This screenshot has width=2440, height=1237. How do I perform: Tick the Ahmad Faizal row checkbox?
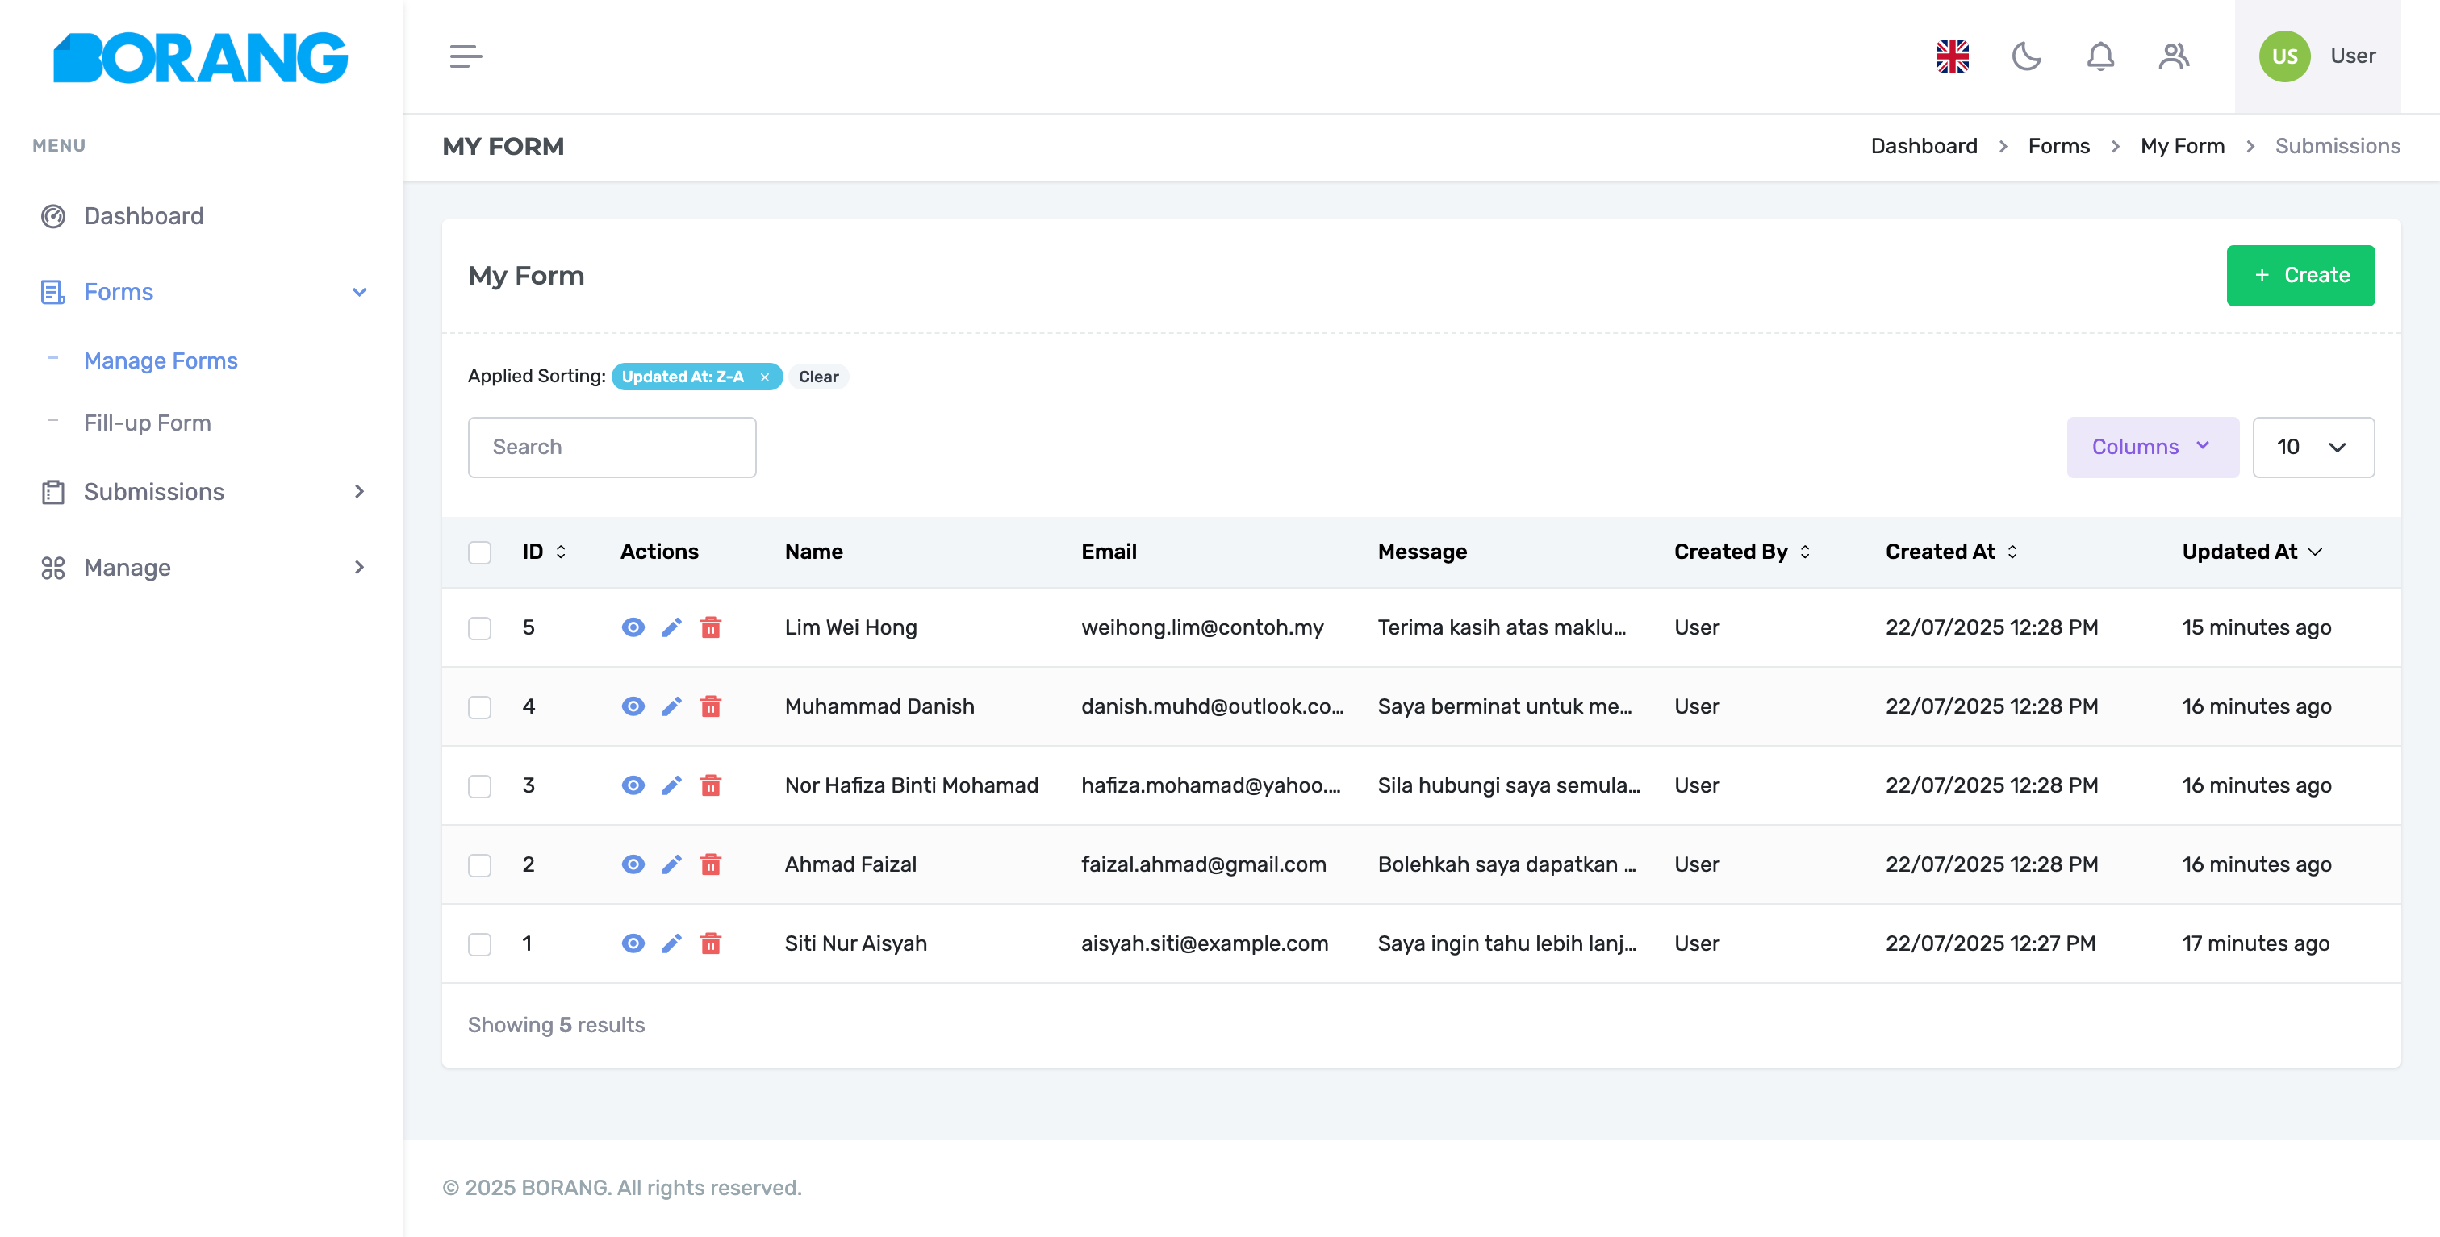[x=479, y=865]
